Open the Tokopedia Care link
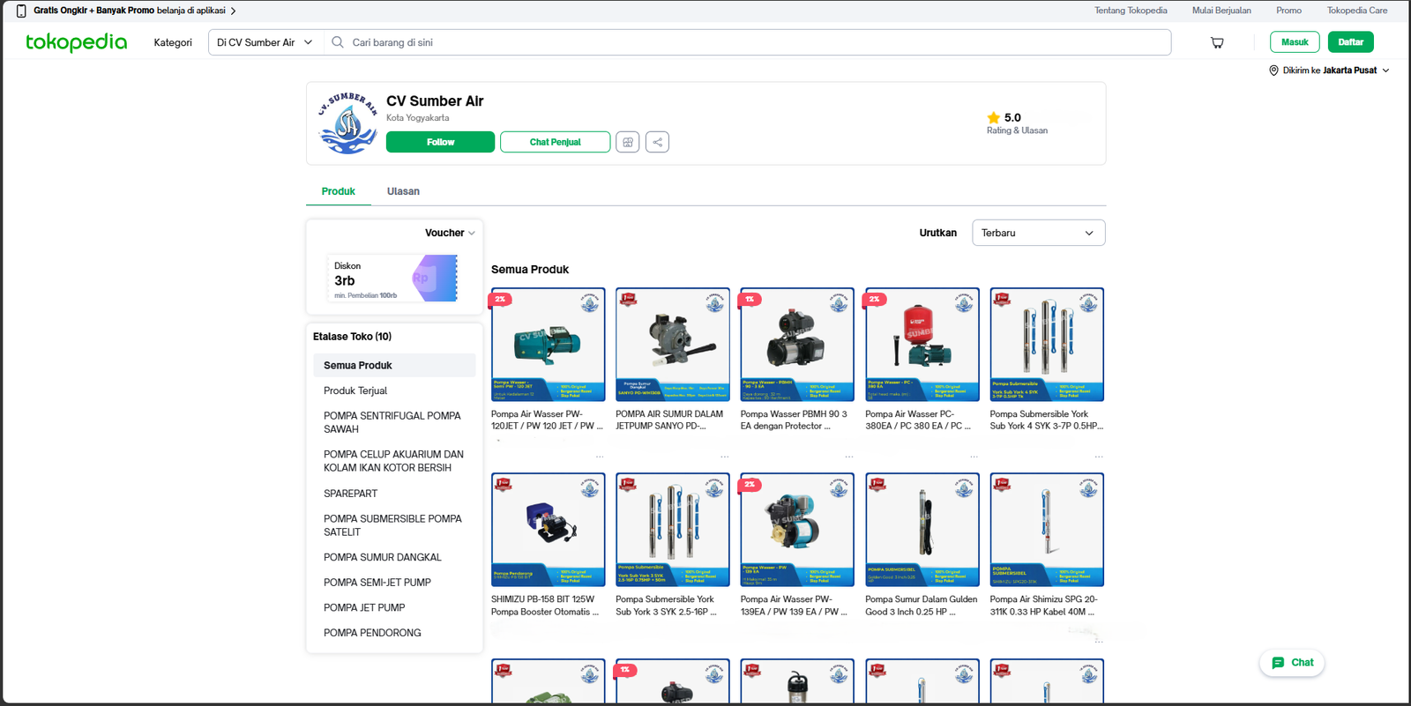1411x706 pixels. click(1357, 11)
